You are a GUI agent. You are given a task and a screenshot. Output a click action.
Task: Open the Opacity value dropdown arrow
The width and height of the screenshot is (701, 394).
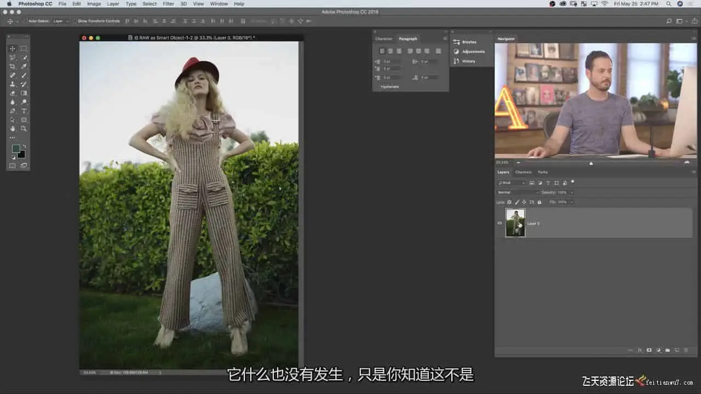571,193
